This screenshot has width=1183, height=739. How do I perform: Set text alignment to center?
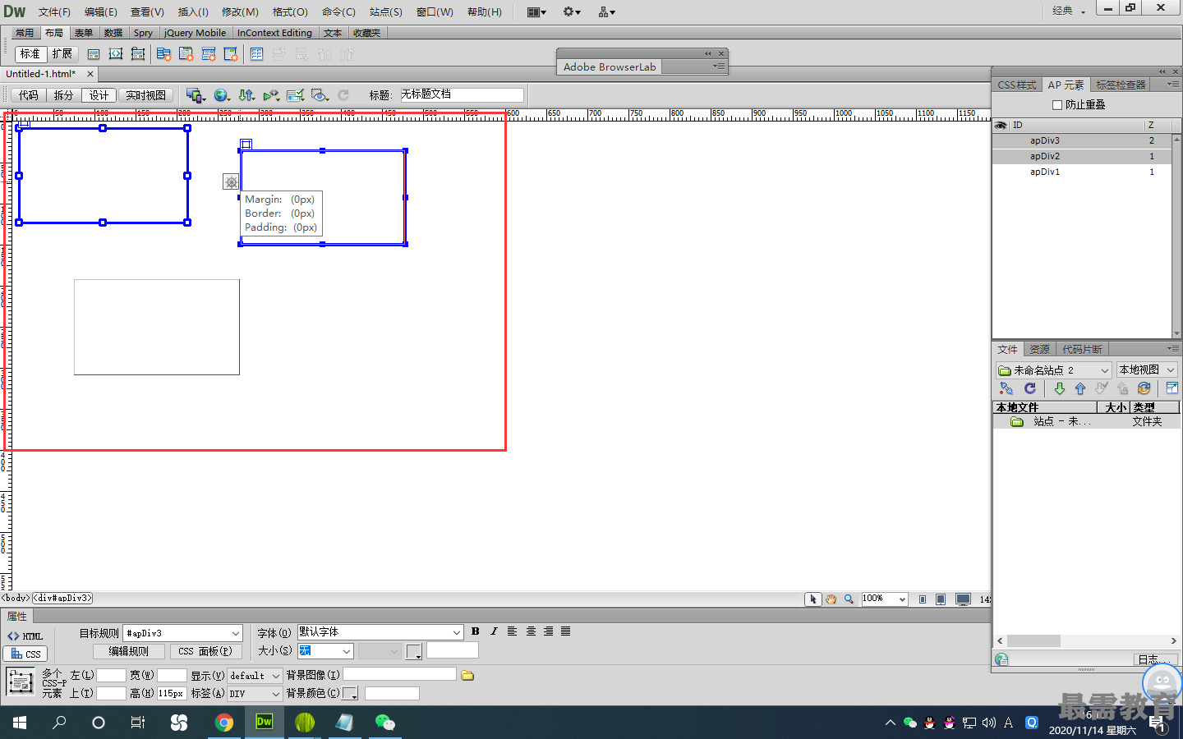pos(531,631)
